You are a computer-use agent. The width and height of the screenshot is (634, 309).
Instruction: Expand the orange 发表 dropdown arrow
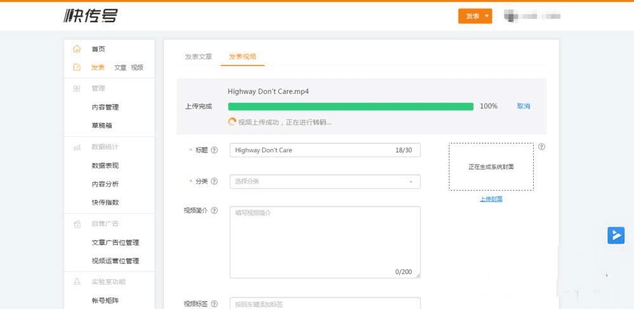click(487, 16)
